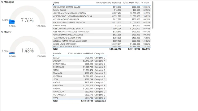198x111 pixels.
Task: Click the 5.00% target label
Action: (5, 20)
